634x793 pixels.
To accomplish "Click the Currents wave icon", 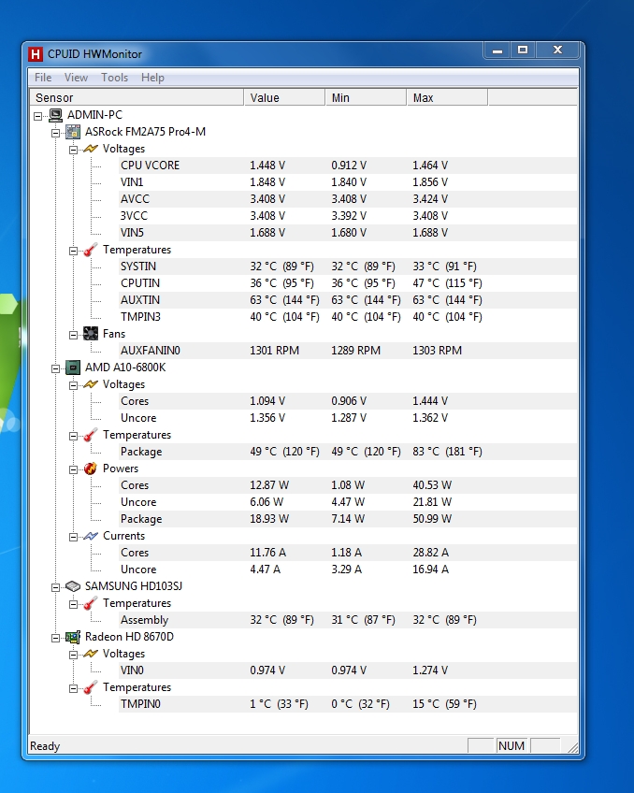I will 91,536.
